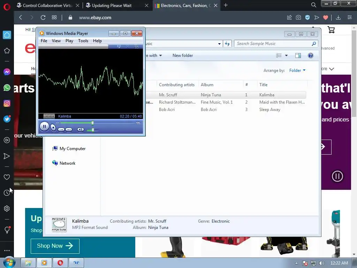
Task: Open WhatsApp in Opera sidebar
Action: [x=7, y=88]
